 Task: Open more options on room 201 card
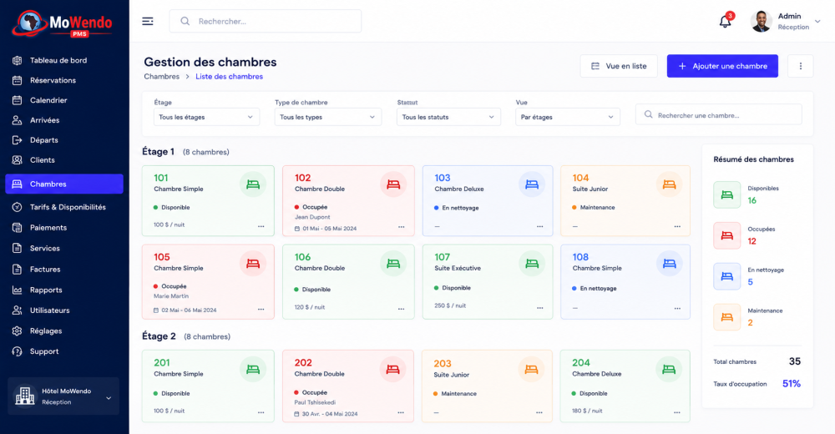point(261,412)
